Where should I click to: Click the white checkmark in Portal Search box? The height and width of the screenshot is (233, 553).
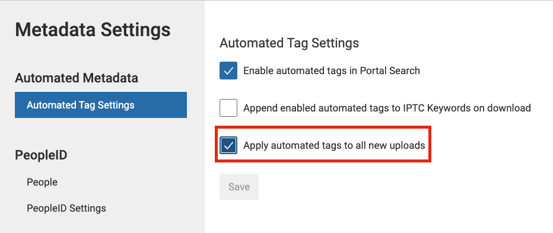click(x=228, y=71)
